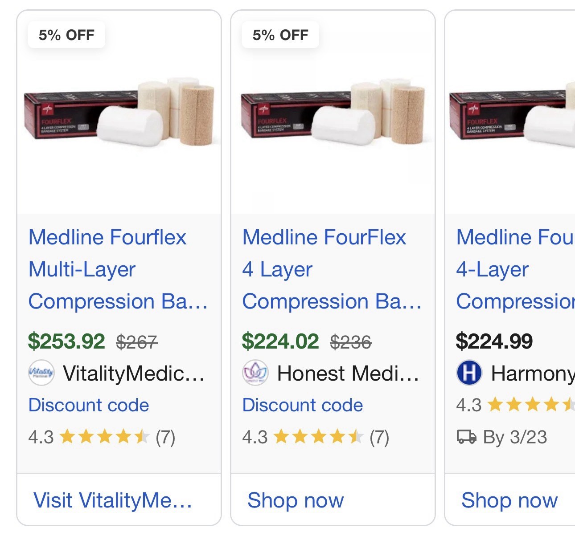
Task: Click Honest Medical's Discount code link
Action: click(303, 405)
